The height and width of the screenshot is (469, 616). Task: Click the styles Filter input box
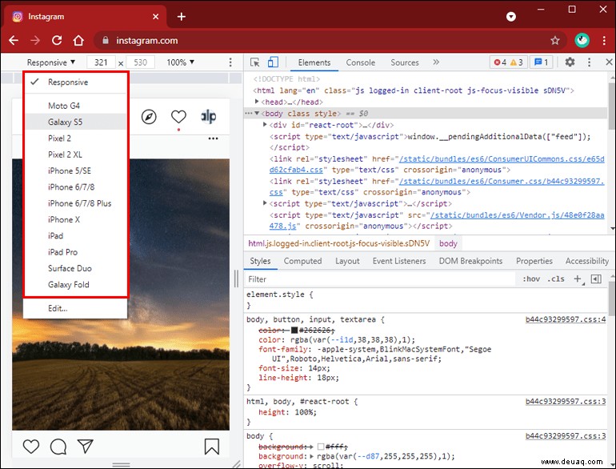[380, 279]
